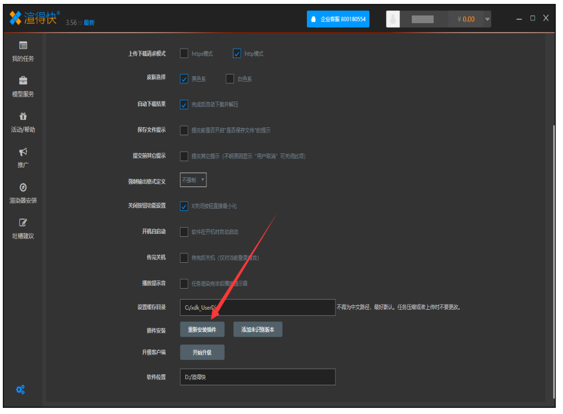
Task: Click the user avatar icon in header
Action: [393, 19]
